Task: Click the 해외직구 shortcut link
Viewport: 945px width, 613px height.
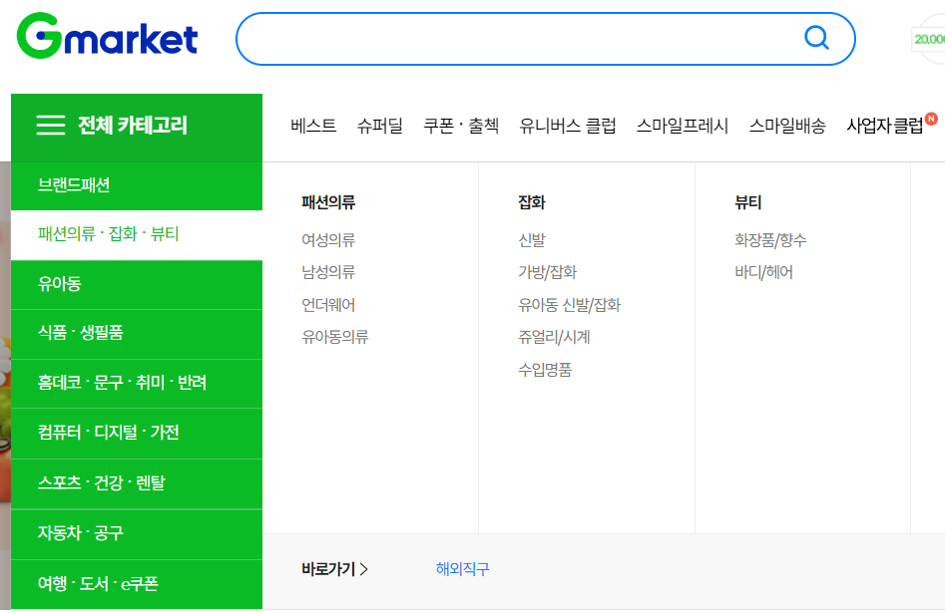Action: pyautogui.click(x=463, y=569)
